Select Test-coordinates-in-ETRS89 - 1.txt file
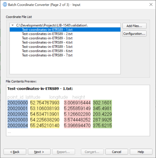 tap(65, 30)
